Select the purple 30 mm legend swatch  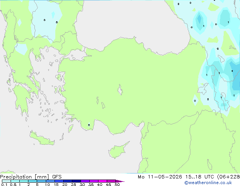point(85,181)
